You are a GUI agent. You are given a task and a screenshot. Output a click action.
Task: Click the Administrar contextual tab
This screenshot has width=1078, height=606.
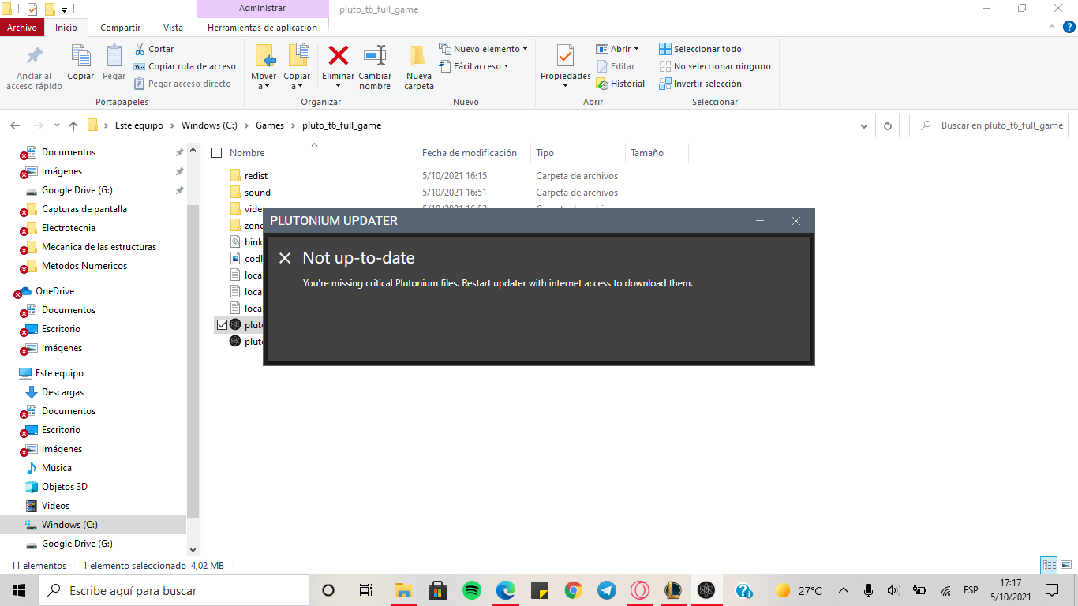click(x=262, y=9)
